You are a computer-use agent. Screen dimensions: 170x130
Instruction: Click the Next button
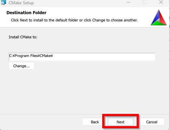tap(121, 122)
